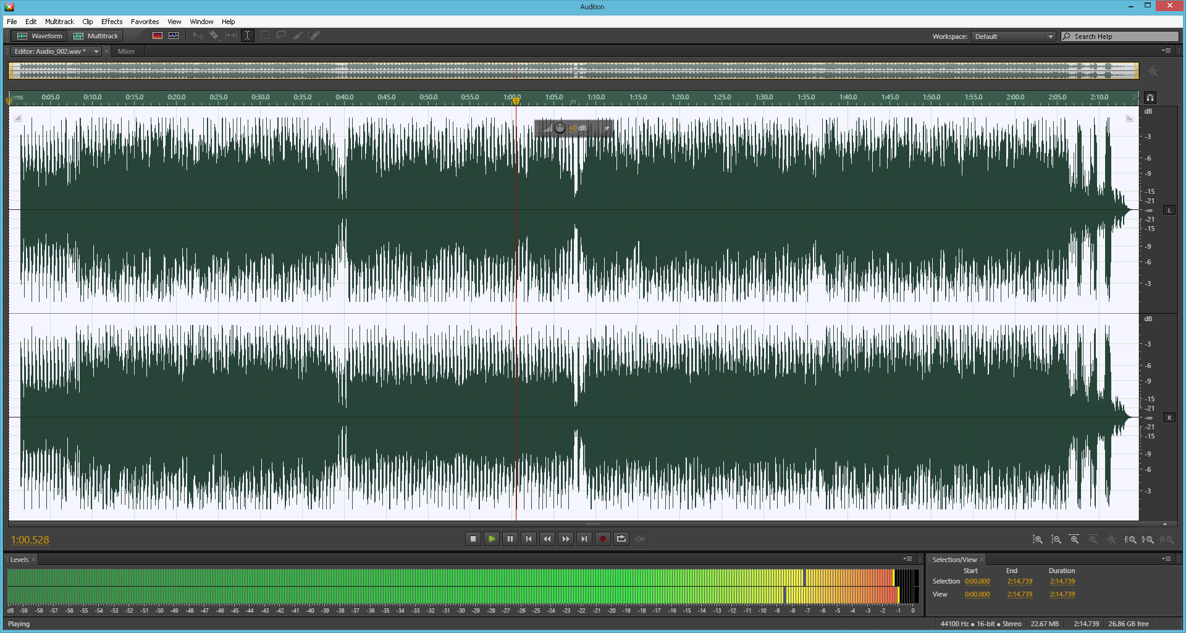Close the Levels panel
Image resolution: width=1186 pixels, height=633 pixels.
34,560
